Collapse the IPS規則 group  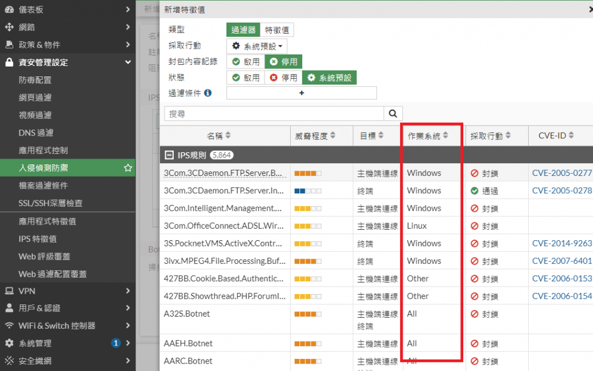click(169, 155)
